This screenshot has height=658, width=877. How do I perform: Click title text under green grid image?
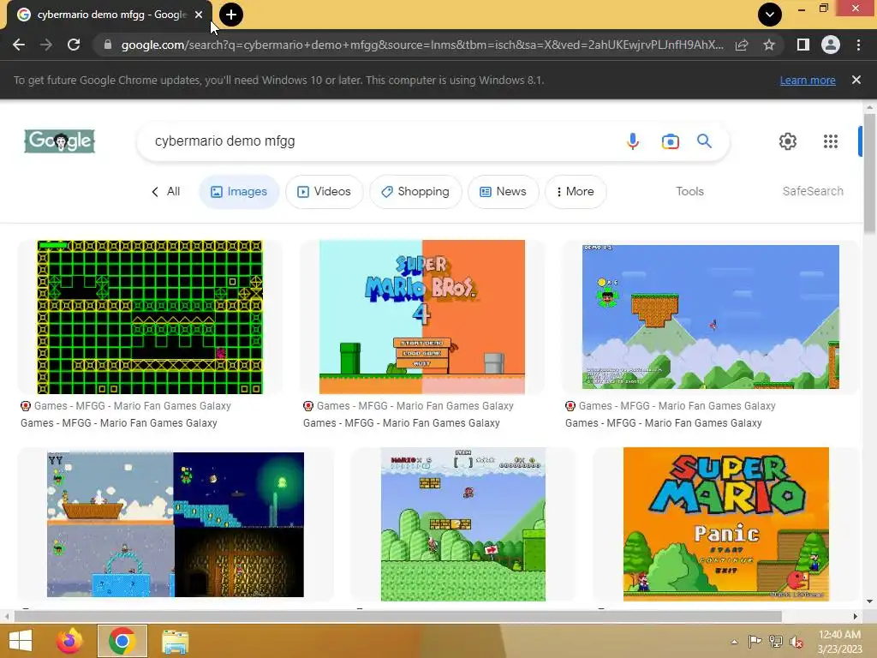point(119,423)
